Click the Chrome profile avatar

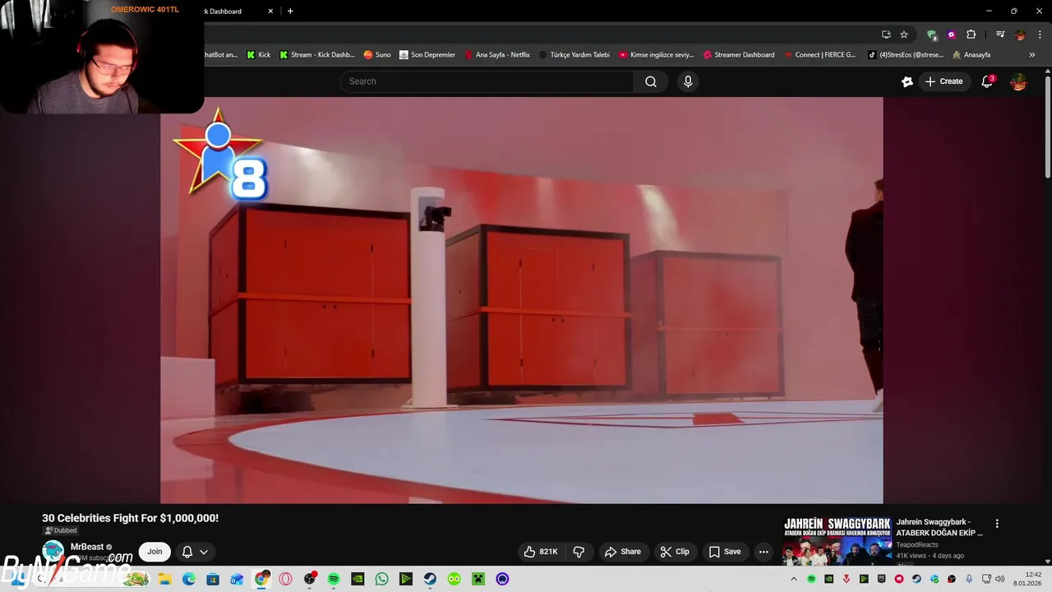pyautogui.click(x=1020, y=35)
